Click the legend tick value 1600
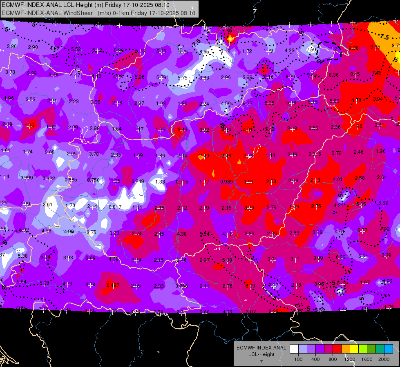400x367 pixels. pos(366,359)
